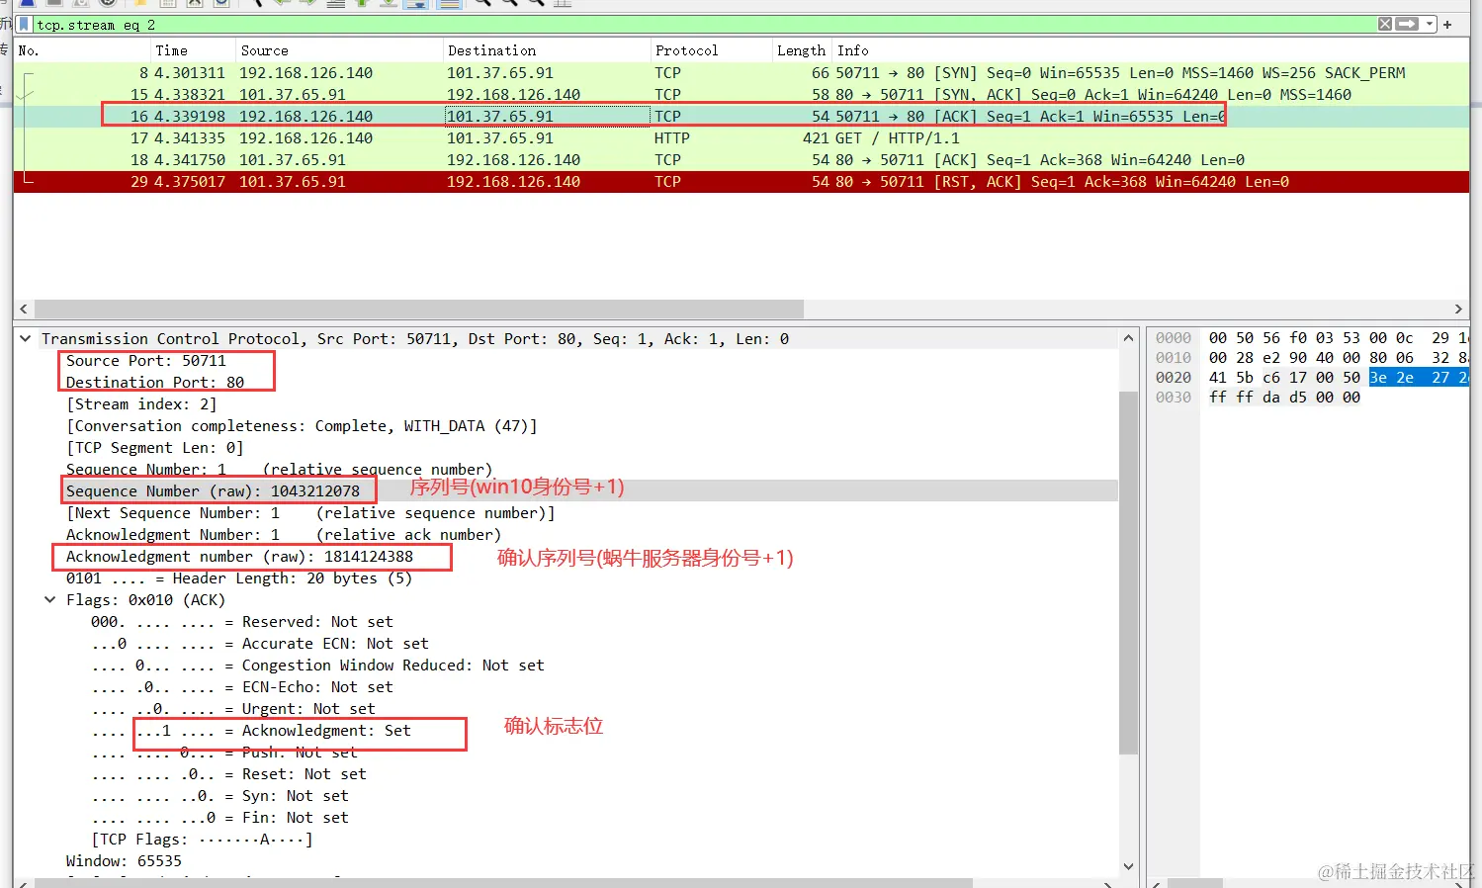
Task: Click hex offset 0030 in bytes pane
Action: [1174, 398]
